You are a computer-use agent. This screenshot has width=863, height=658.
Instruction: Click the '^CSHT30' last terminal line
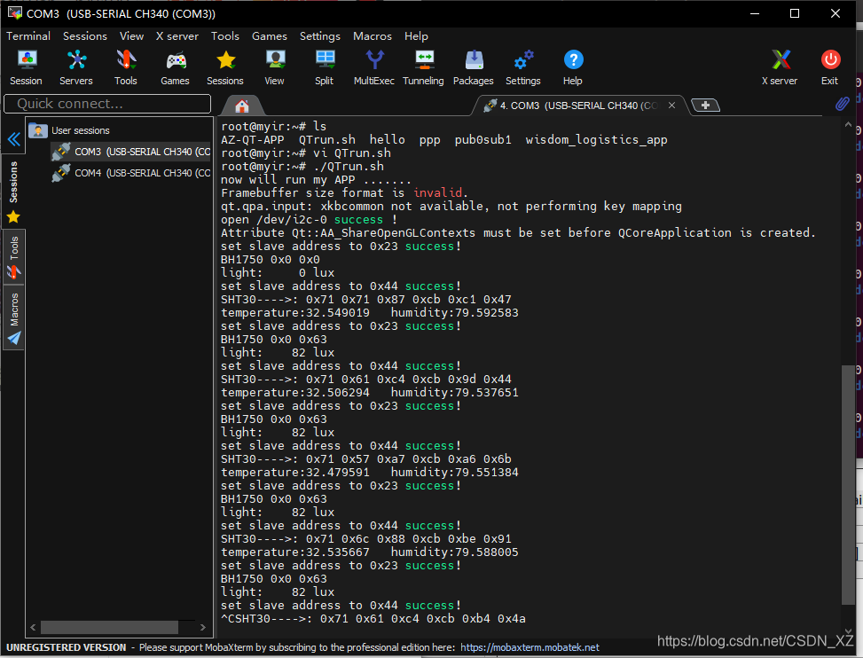(373, 619)
